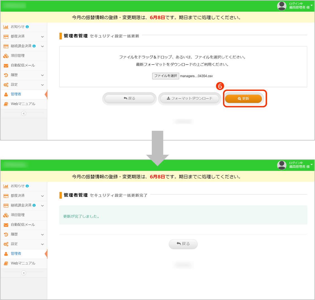
Task: Open Webマニュアル menu item on completion page
Action: 23,263
